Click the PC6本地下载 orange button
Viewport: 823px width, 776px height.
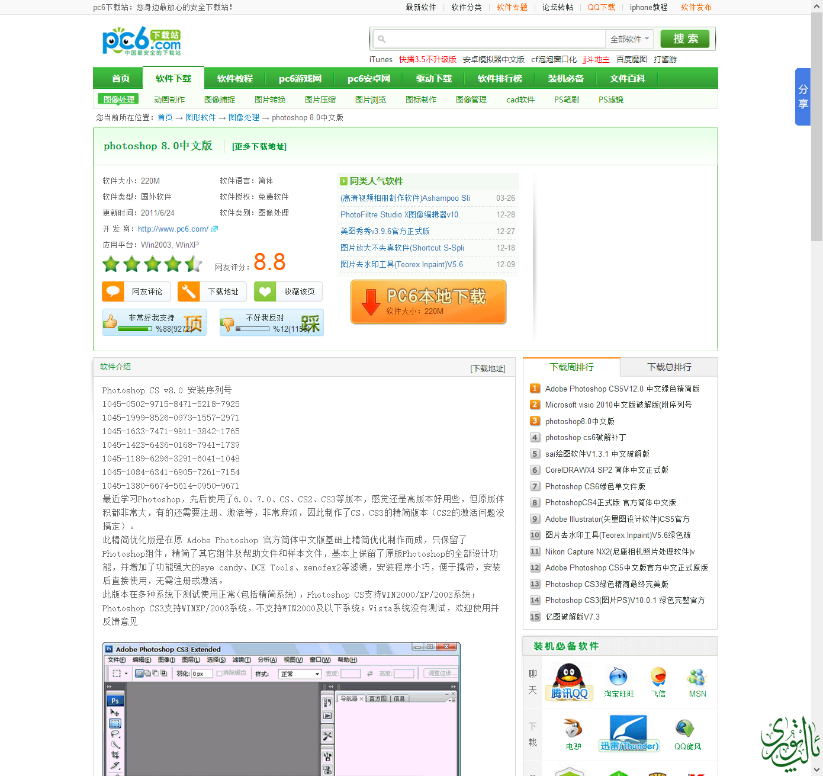click(428, 302)
